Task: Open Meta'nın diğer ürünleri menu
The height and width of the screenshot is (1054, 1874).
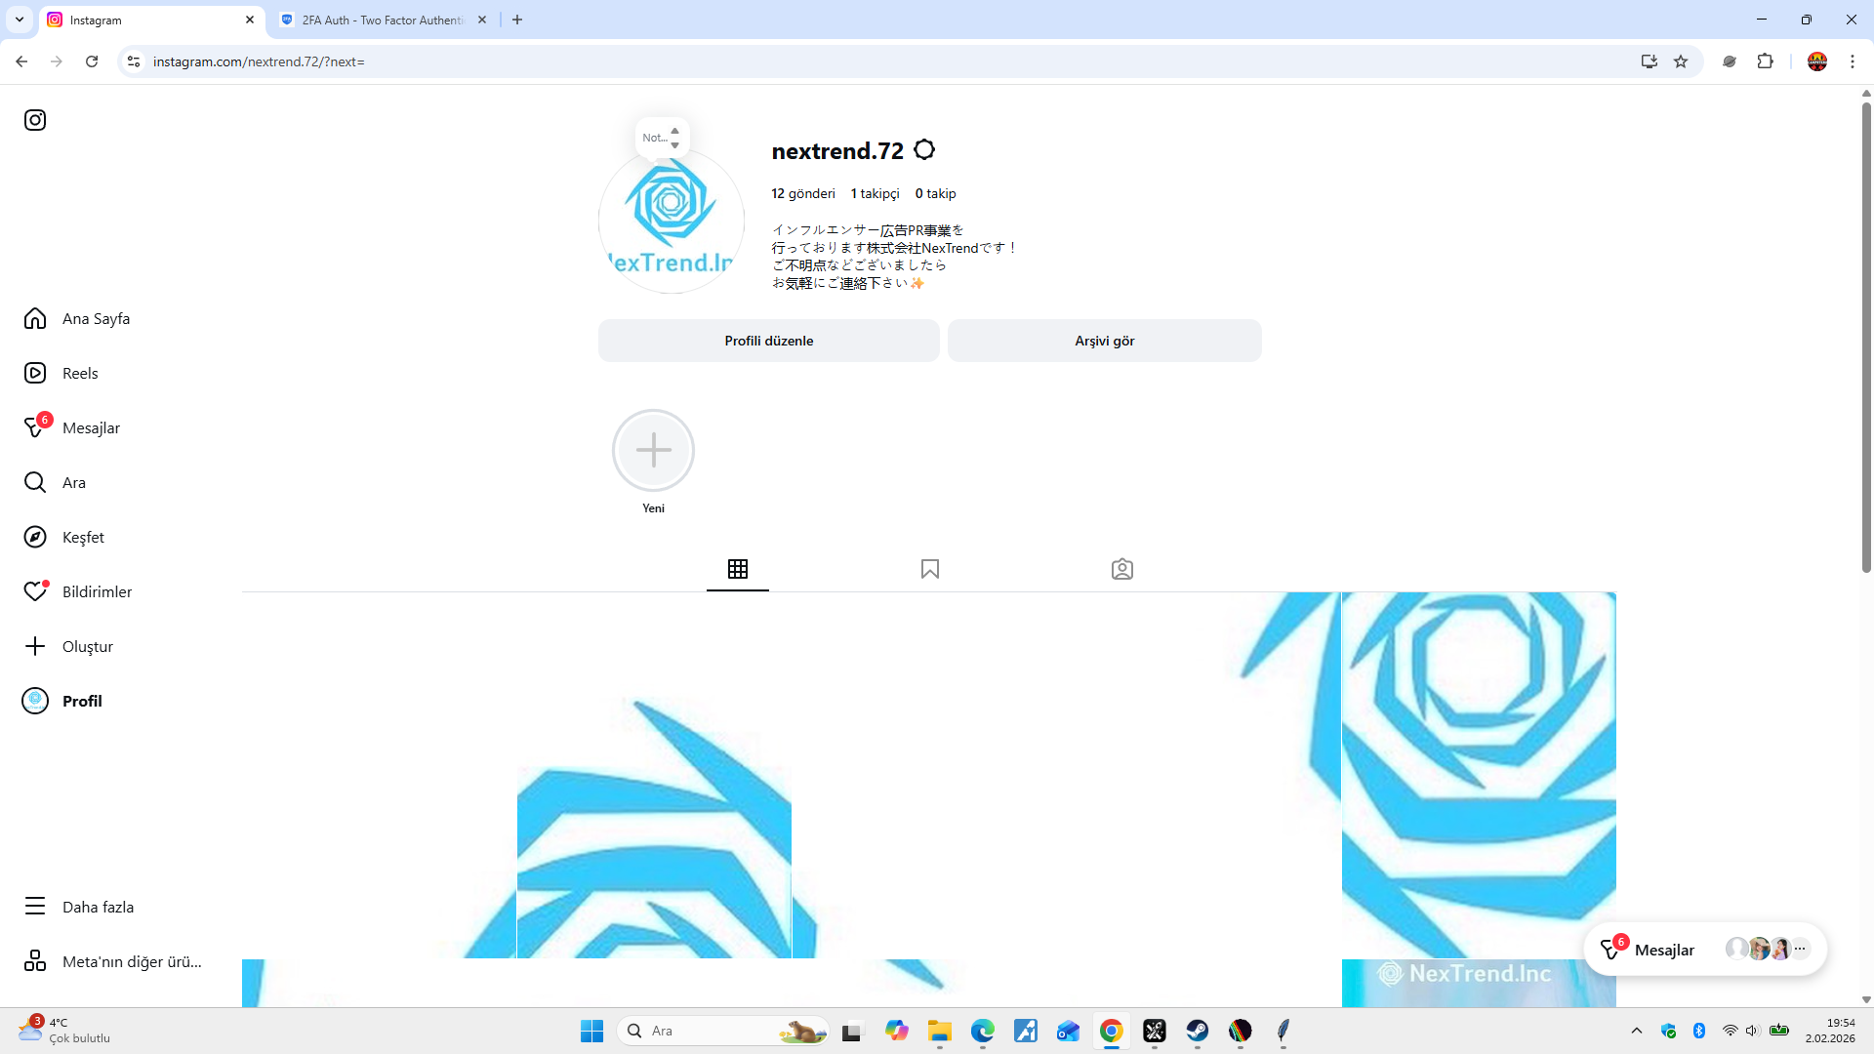Action: point(113,961)
